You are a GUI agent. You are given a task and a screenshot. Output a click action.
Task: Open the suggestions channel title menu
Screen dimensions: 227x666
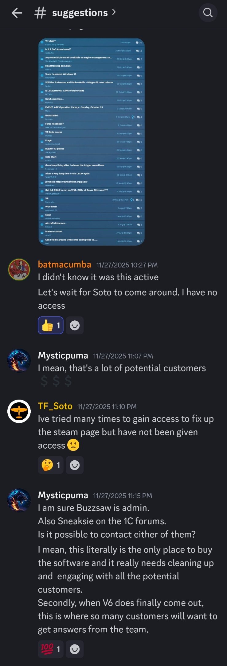click(80, 13)
